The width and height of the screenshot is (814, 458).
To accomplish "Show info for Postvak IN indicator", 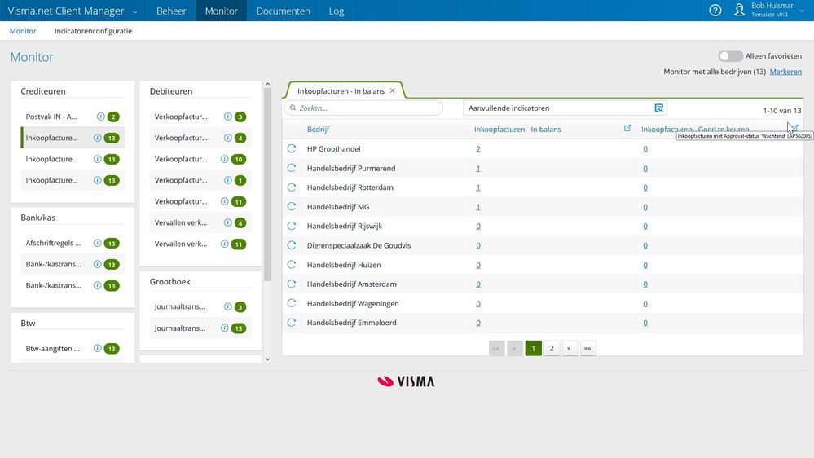I will click(x=101, y=117).
